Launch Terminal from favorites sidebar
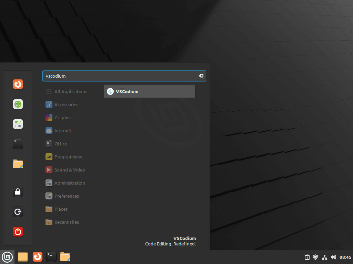The height and width of the screenshot is (264, 353). 18,144
